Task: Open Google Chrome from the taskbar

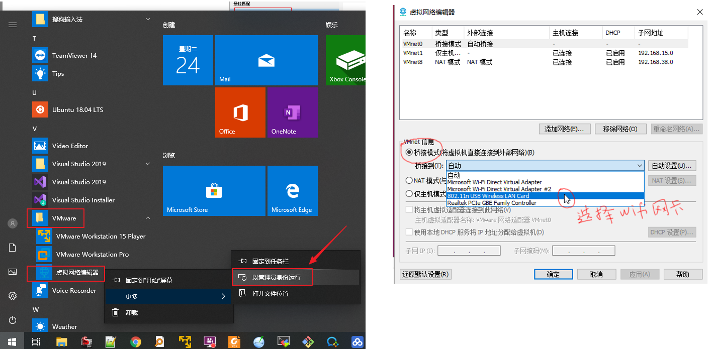Action: pos(135,342)
